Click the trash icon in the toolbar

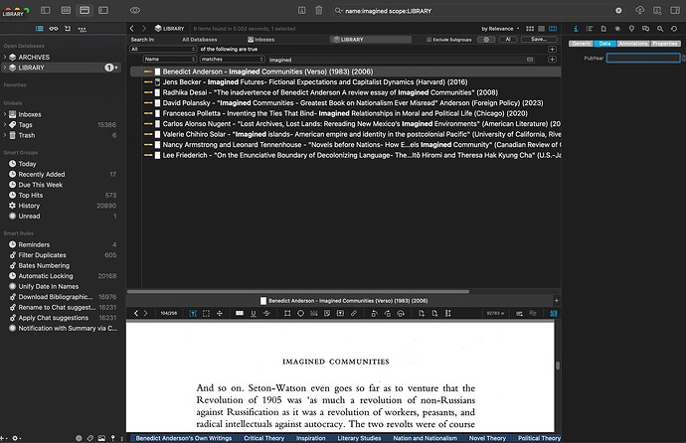click(319, 10)
